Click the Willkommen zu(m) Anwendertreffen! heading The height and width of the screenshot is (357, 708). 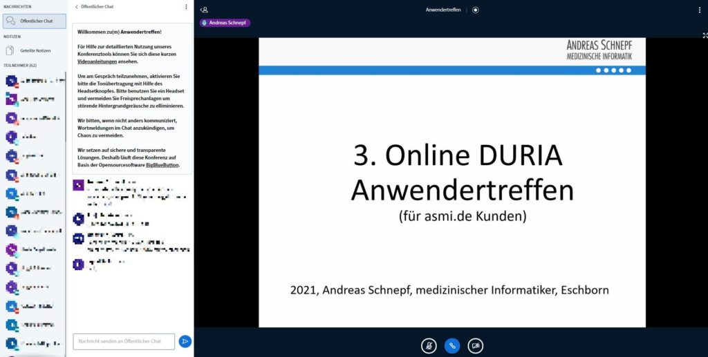click(120, 32)
